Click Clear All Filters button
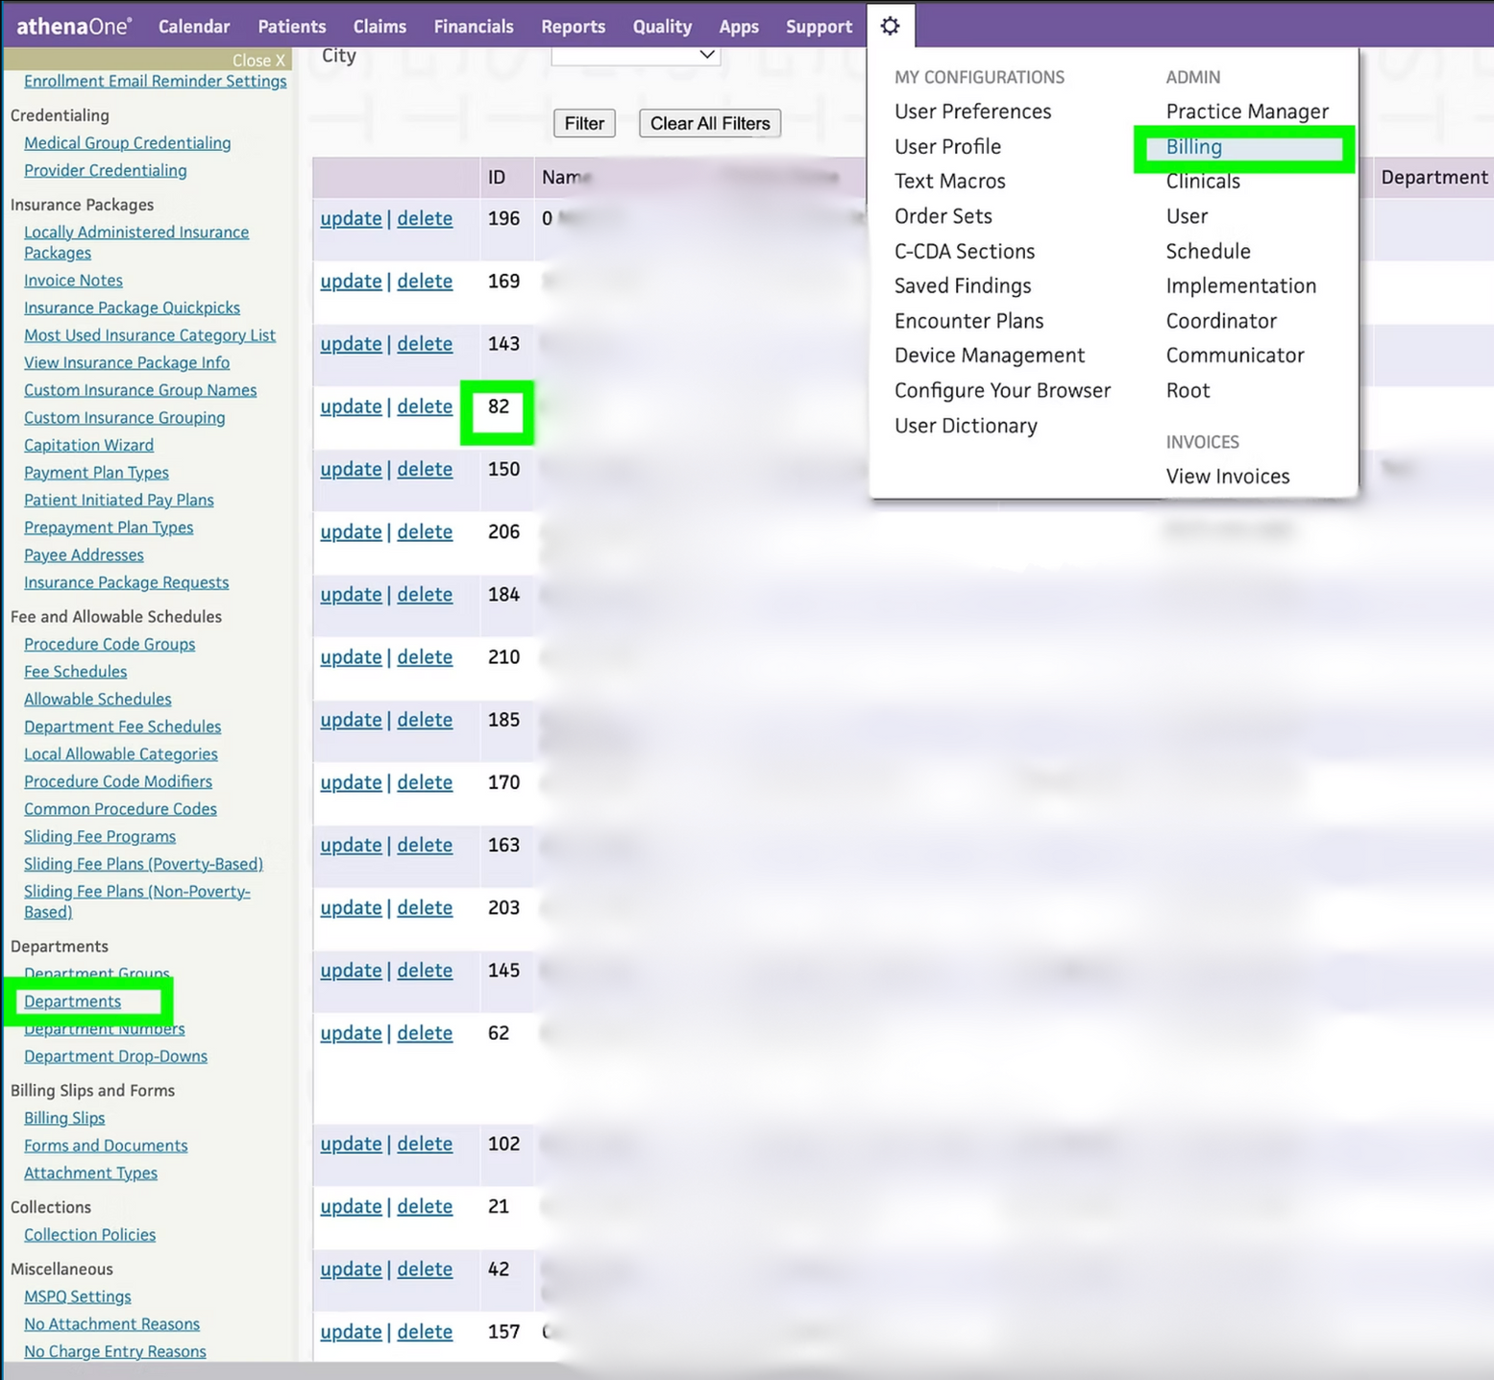1494x1380 pixels. click(x=710, y=123)
